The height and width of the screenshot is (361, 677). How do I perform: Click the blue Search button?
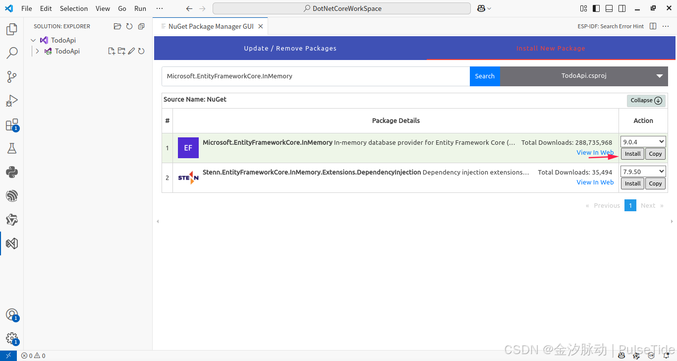pyautogui.click(x=485, y=76)
